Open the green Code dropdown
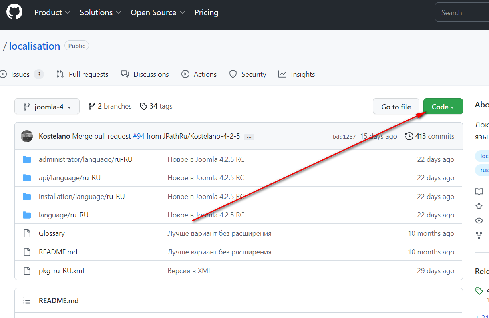Image resolution: width=489 pixels, height=318 pixels. (443, 107)
